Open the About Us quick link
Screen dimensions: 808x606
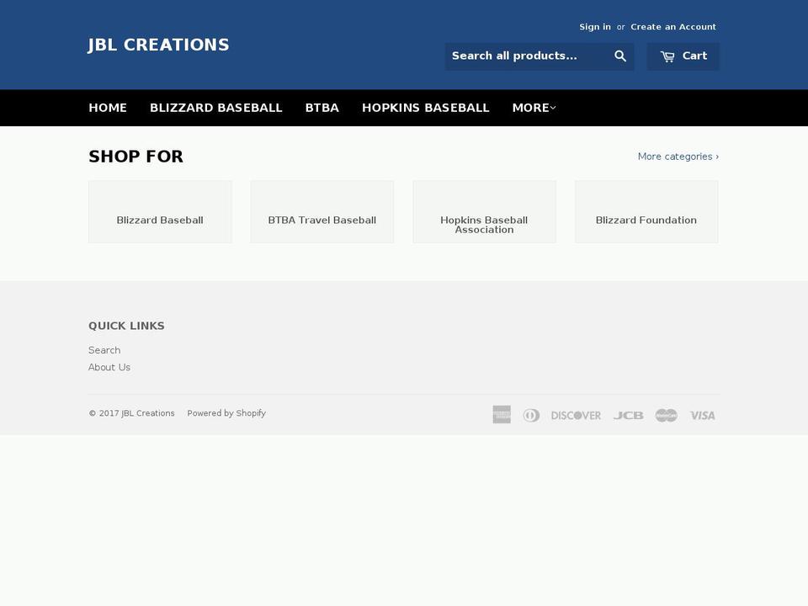click(109, 367)
